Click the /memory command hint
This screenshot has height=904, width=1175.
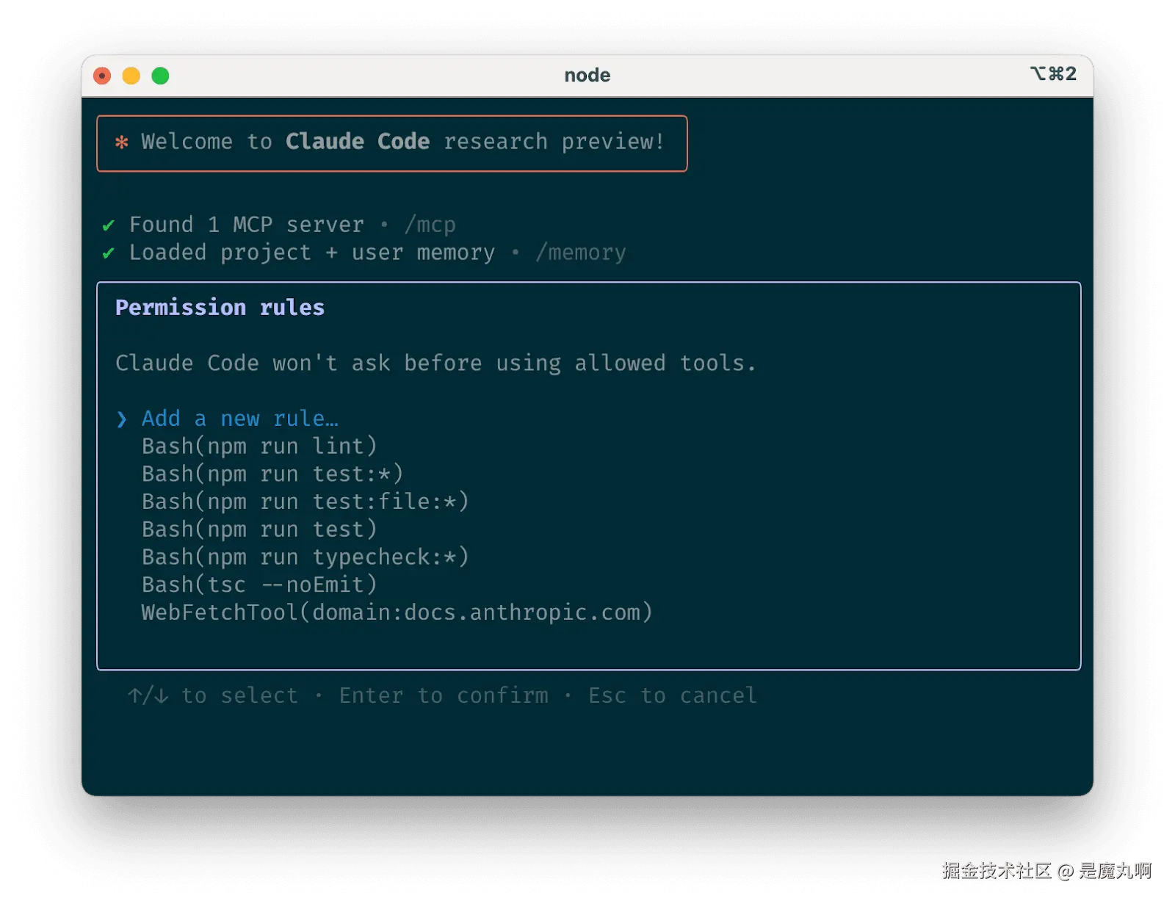[581, 253]
